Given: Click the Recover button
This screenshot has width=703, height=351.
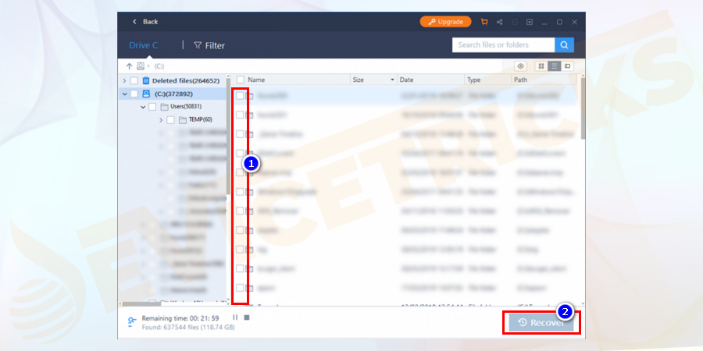Looking at the screenshot, I should (x=541, y=322).
